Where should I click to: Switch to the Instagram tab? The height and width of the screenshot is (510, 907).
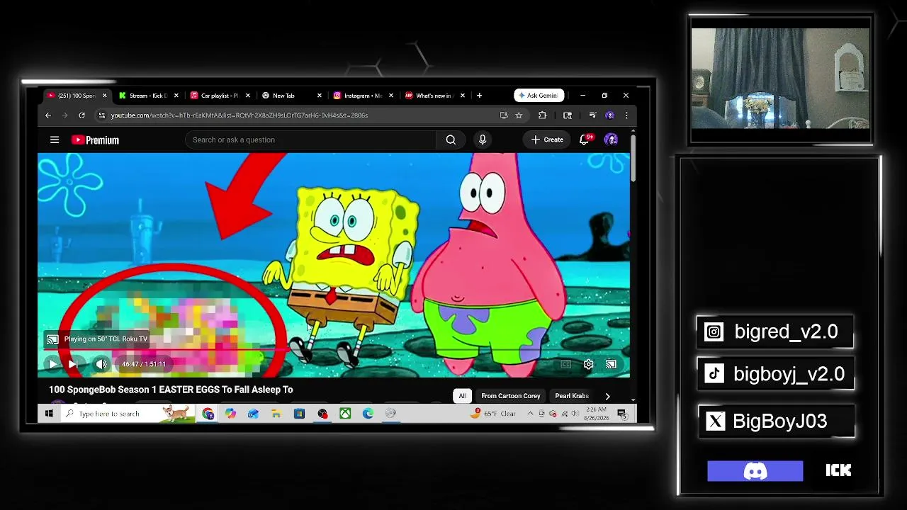tap(362, 96)
